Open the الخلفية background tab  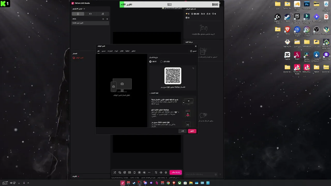[127, 51]
